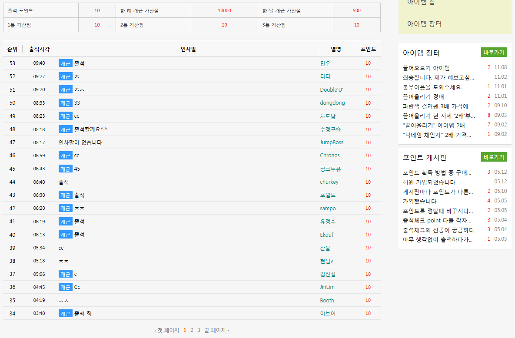Click the 개근 badge beside greeting 'Cc' of JinLim
515x338 pixels.
coord(65,287)
